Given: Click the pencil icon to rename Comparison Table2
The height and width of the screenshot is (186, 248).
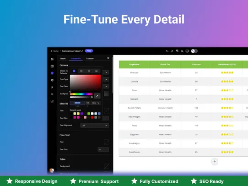Looking at the screenshot, I should (x=82, y=51).
